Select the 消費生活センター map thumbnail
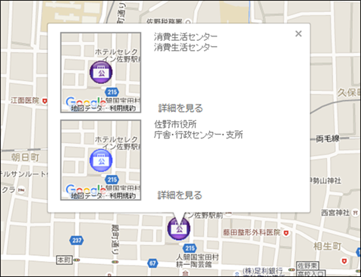The width and height of the screenshot is (361, 277). click(x=101, y=73)
